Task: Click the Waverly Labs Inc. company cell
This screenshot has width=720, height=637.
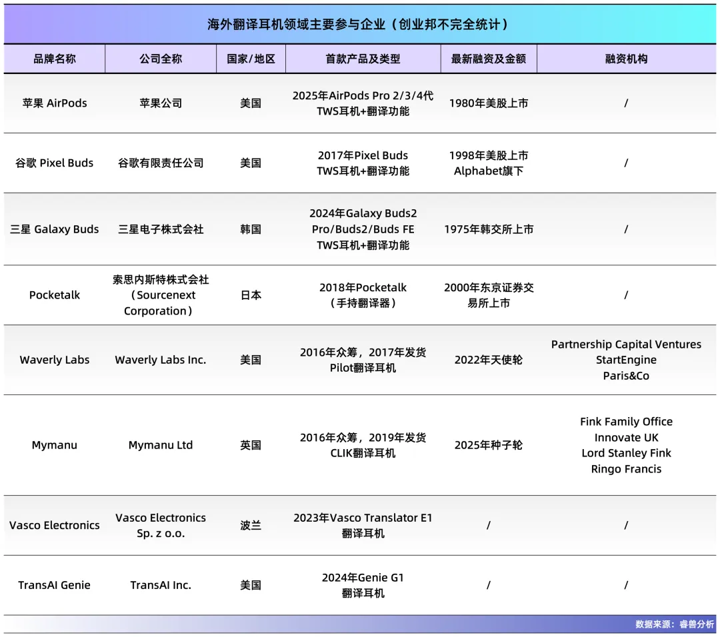Action: [161, 360]
